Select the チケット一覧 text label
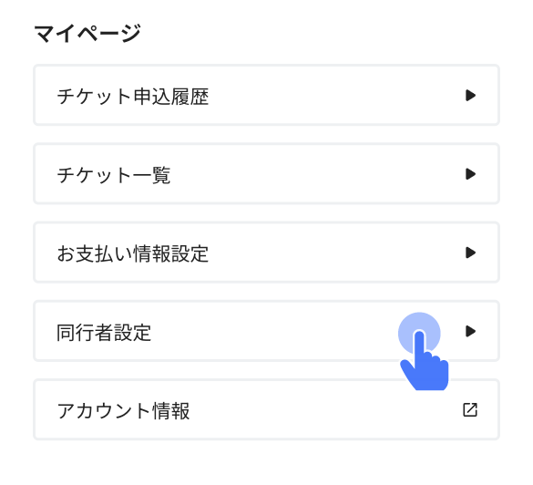Viewport: 533px width, 485px height. coord(114,175)
